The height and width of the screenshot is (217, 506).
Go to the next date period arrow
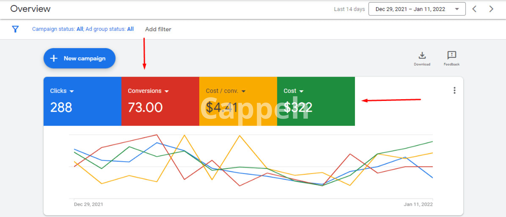[x=491, y=9]
